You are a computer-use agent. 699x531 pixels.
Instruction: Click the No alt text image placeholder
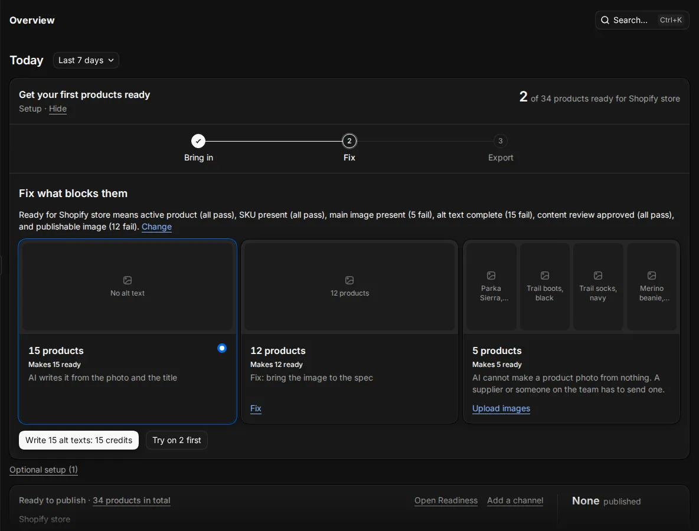[128, 286]
